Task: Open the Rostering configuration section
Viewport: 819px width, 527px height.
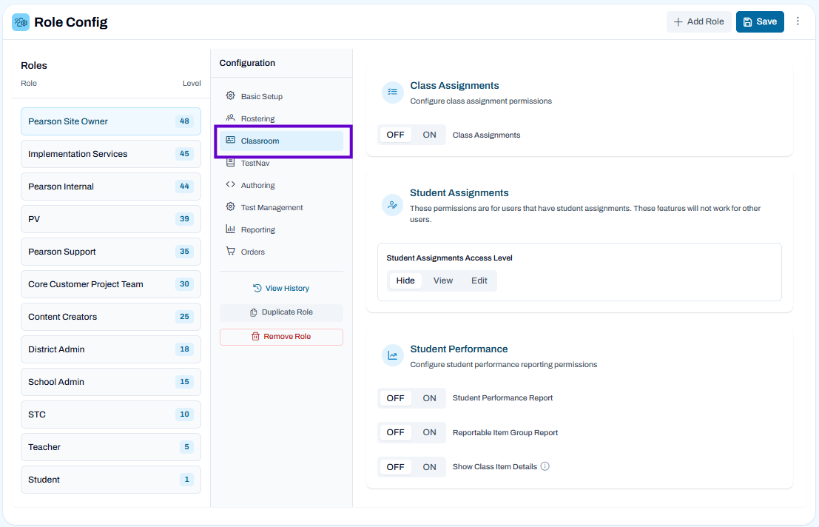Action: pos(282,118)
